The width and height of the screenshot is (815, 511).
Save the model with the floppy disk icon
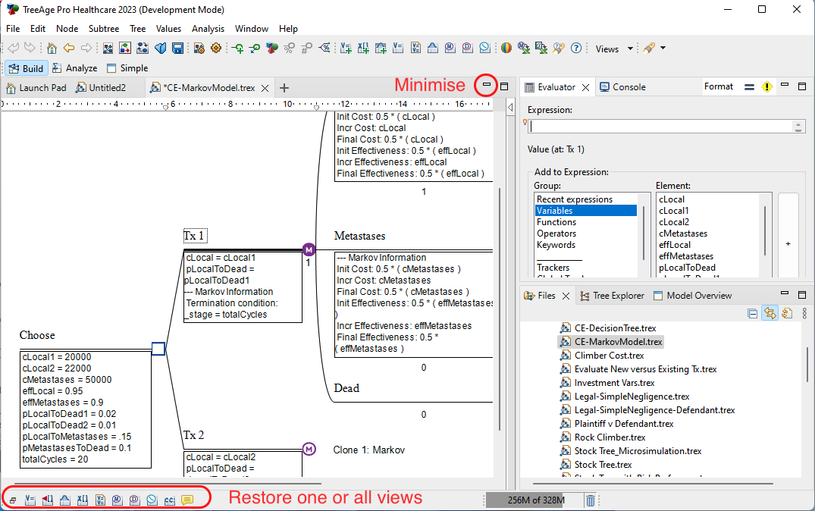pos(177,49)
